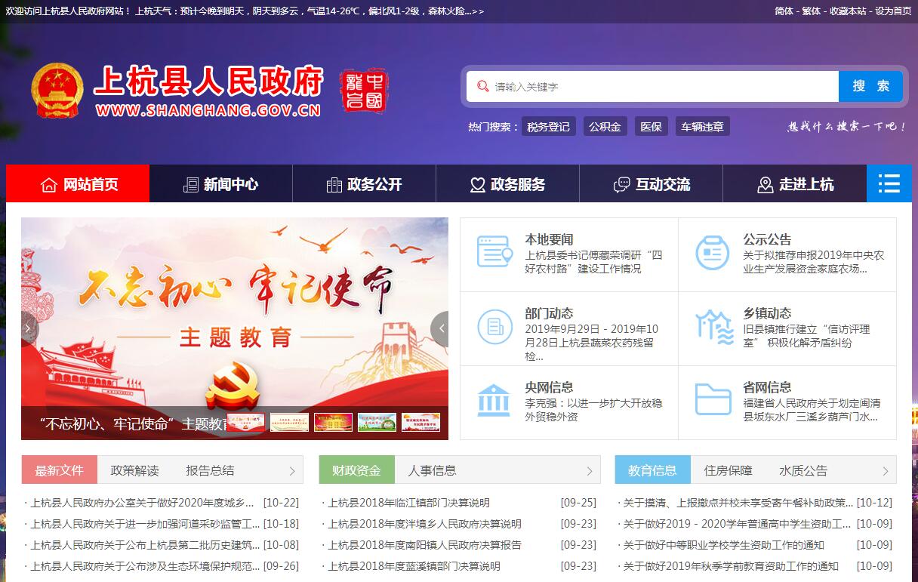Click the 央网信息 government building icon
This screenshot has height=582, width=918.
(494, 400)
